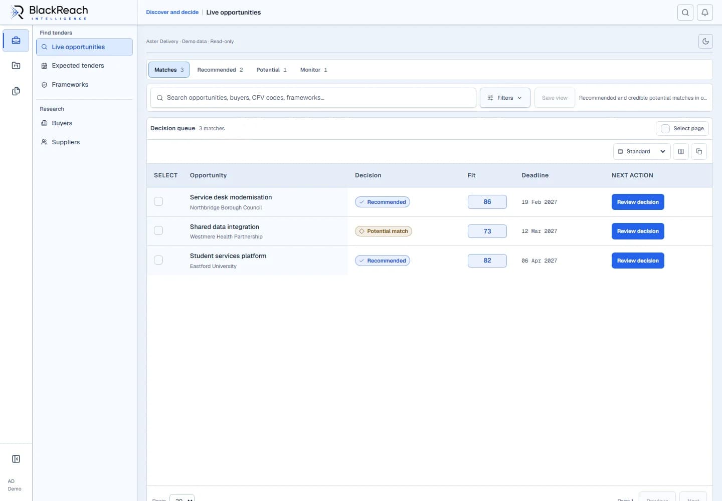
Task: Select the Shared data integration row checkbox
Action: click(x=158, y=230)
